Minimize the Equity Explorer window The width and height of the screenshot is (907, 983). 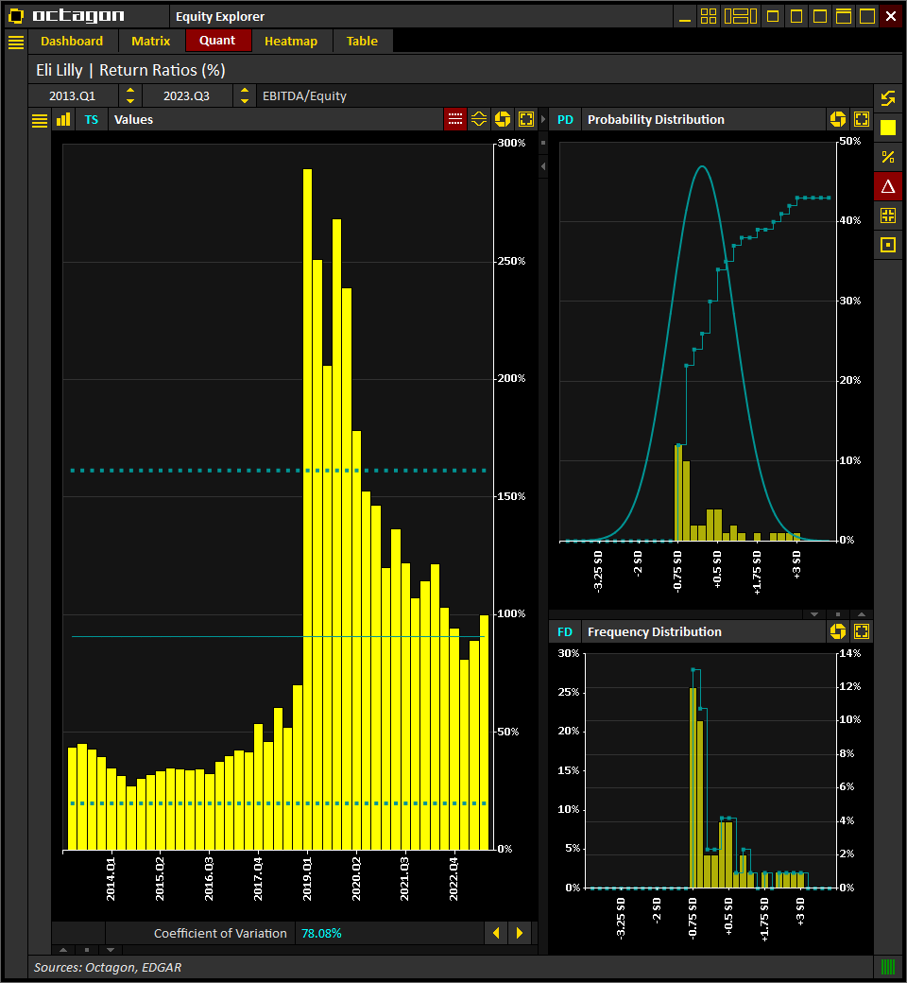685,16
